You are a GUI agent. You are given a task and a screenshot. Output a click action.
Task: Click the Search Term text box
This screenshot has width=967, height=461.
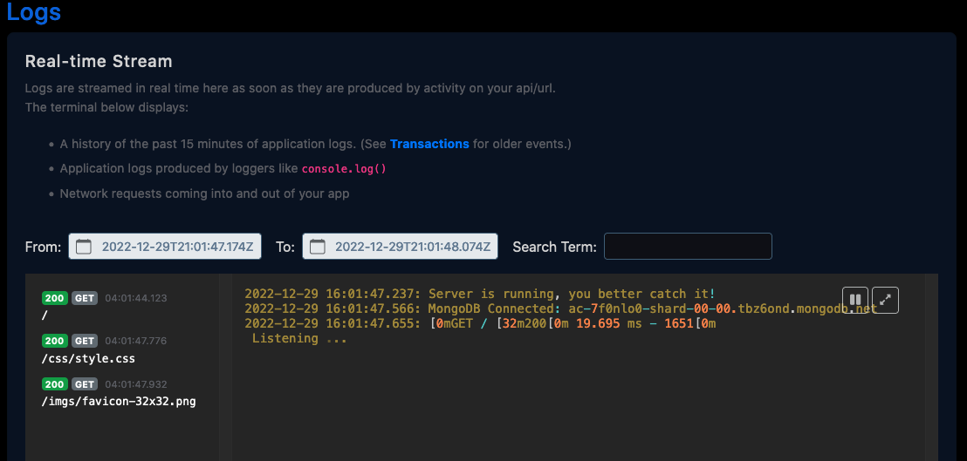[x=688, y=247]
